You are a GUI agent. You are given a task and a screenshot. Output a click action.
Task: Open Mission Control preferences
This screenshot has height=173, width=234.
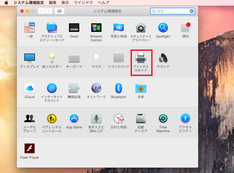click(96, 28)
